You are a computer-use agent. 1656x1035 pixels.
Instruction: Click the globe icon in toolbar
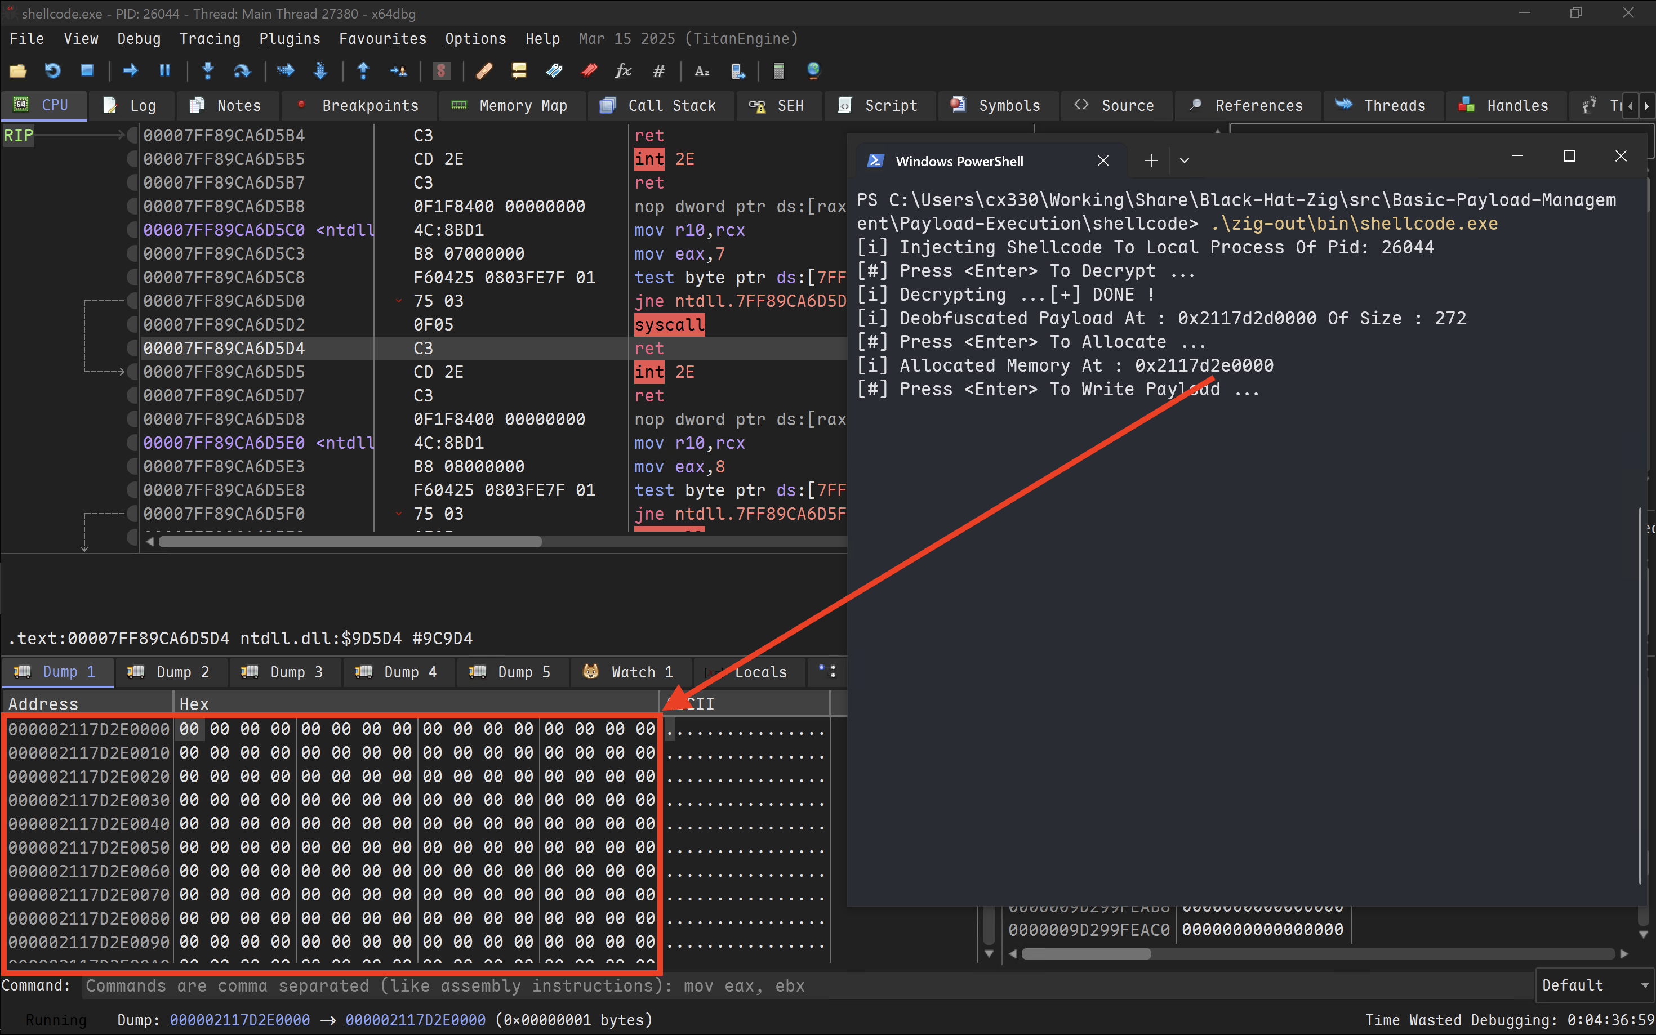[813, 70]
